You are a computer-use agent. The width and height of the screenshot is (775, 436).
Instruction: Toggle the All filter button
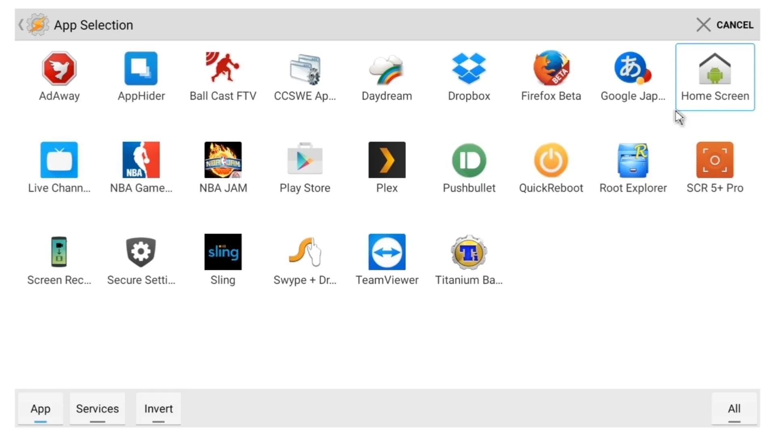(x=735, y=408)
